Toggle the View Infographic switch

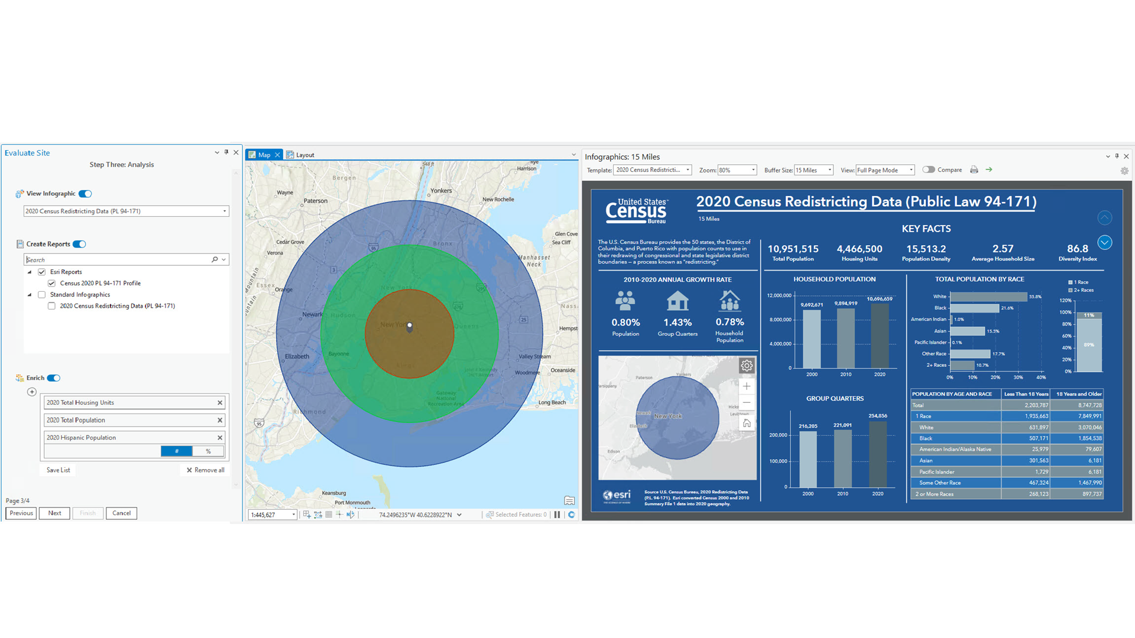click(85, 194)
